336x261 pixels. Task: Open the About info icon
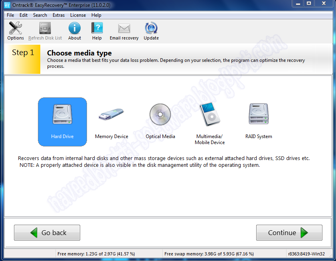click(x=75, y=28)
